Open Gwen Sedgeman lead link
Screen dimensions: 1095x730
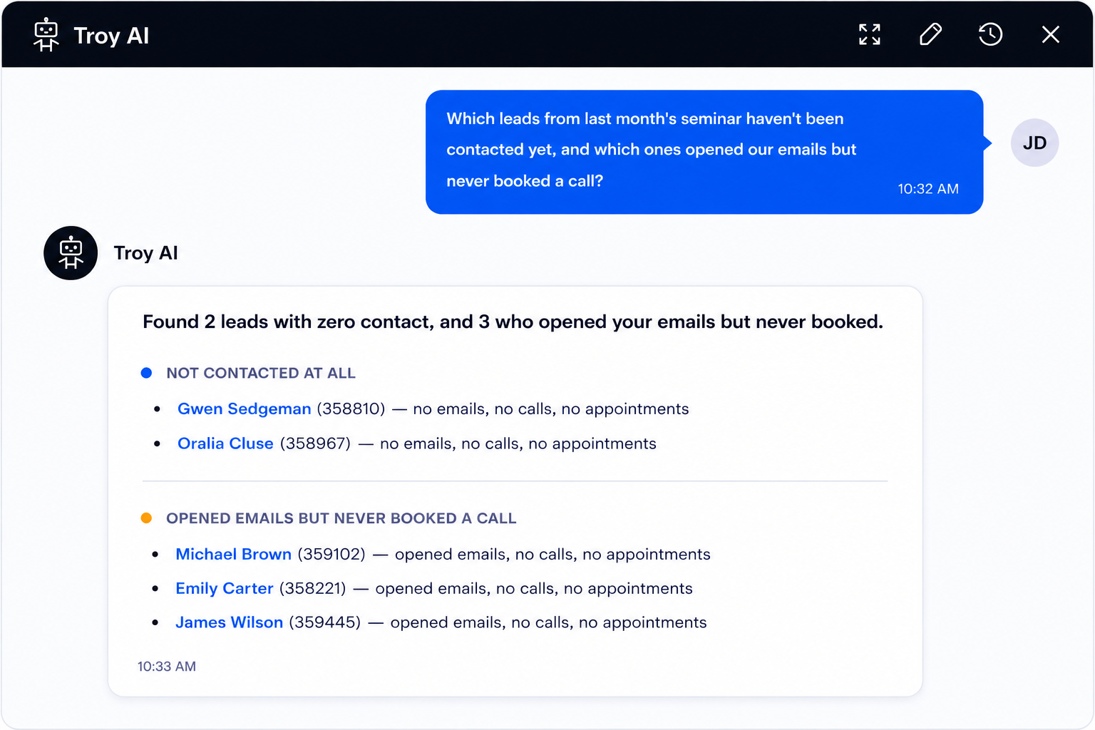[x=244, y=408]
